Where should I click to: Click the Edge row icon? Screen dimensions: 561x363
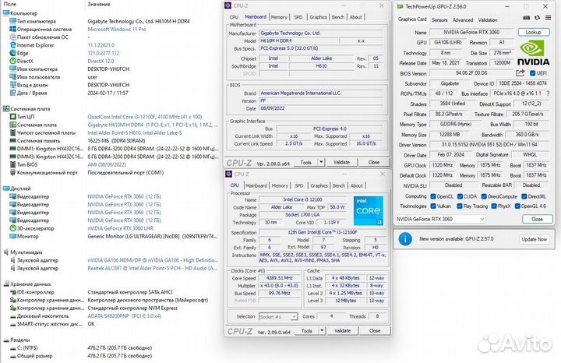click(13, 53)
